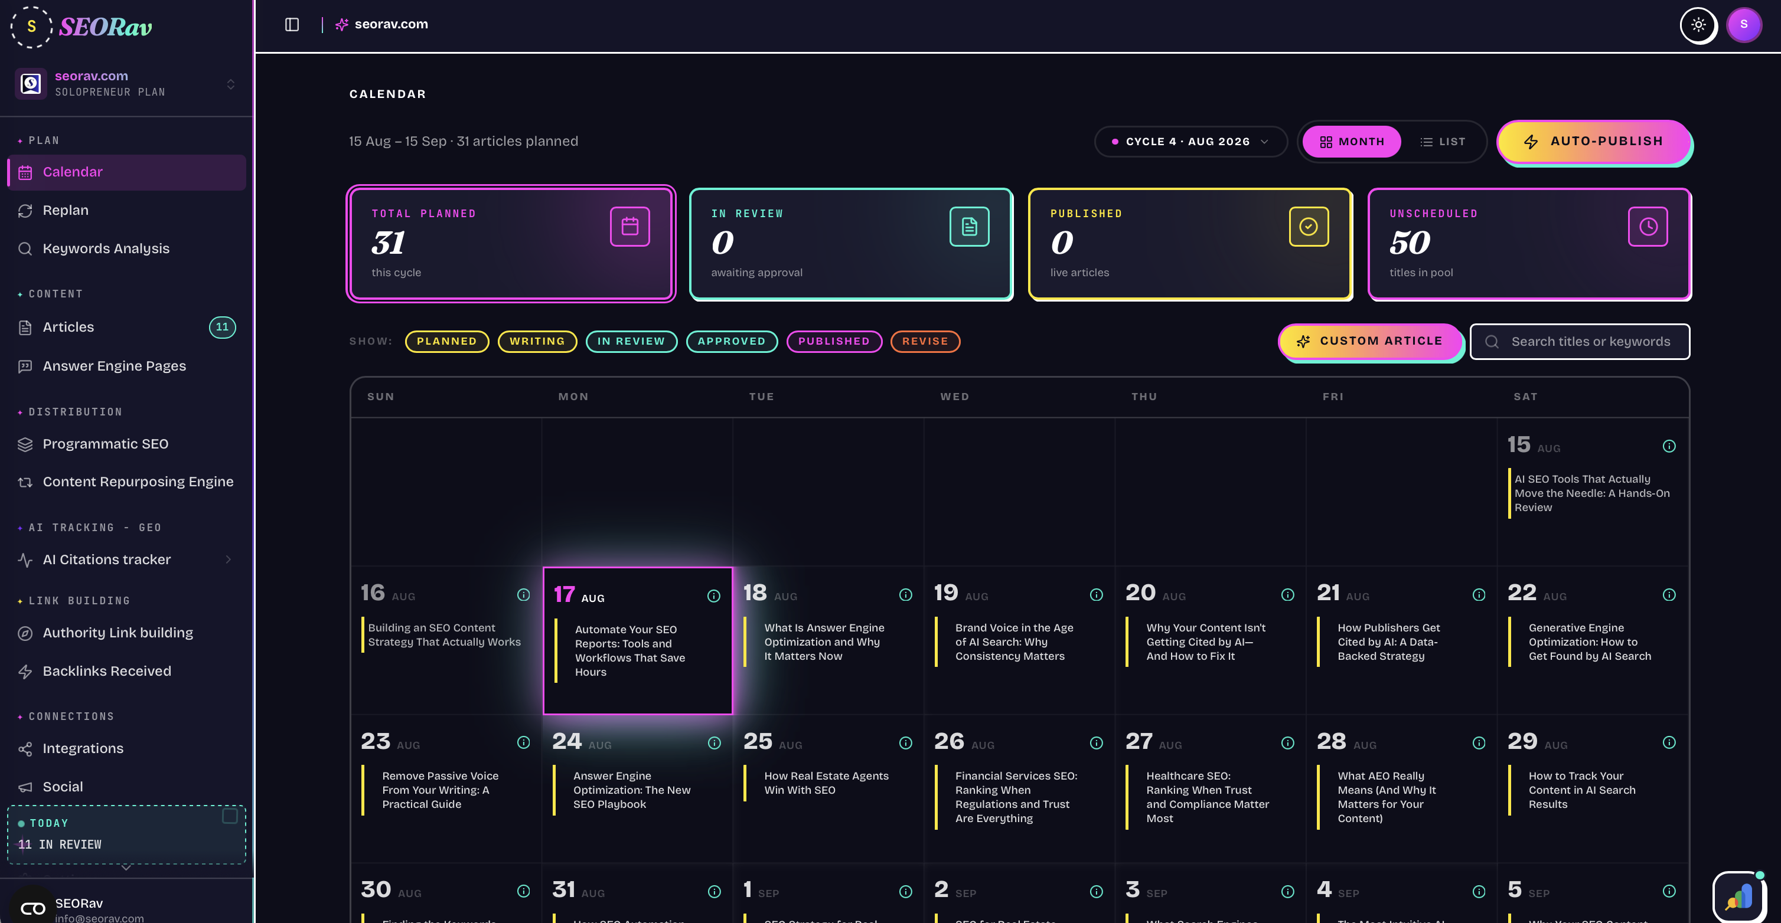
Task: Toggle the Published status filter
Action: [834, 341]
